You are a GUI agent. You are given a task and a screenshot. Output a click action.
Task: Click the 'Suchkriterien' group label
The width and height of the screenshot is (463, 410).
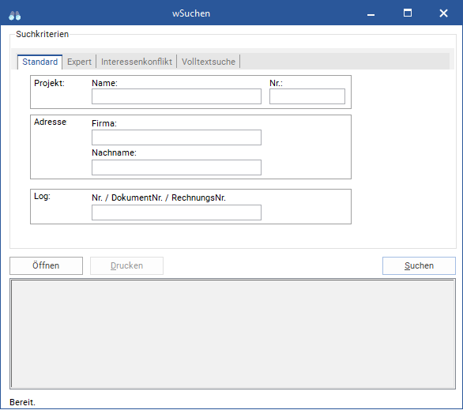pos(42,34)
